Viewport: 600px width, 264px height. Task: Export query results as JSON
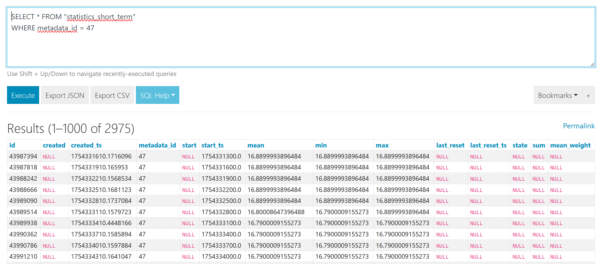(x=64, y=95)
